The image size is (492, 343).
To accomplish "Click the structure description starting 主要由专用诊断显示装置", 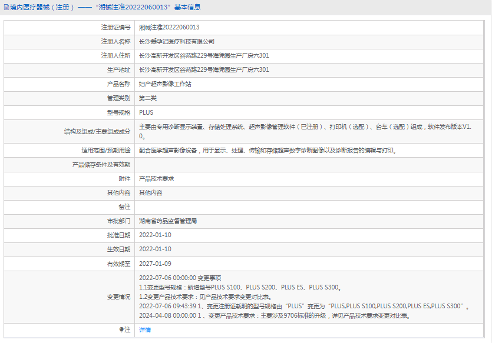I will [x=305, y=131].
